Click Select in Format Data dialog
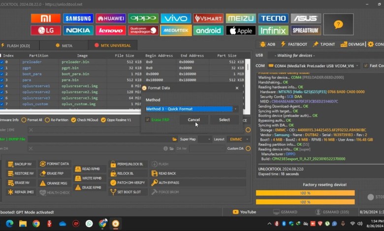The width and height of the screenshot is (384, 231). pyautogui.click(x=224, y=119)
